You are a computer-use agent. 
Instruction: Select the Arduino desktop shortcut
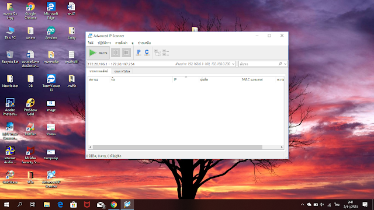click(51, 33)
